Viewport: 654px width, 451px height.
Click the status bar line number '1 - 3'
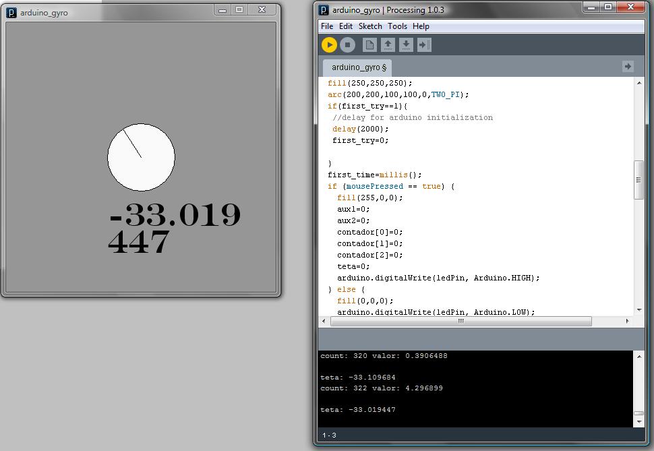329,435
